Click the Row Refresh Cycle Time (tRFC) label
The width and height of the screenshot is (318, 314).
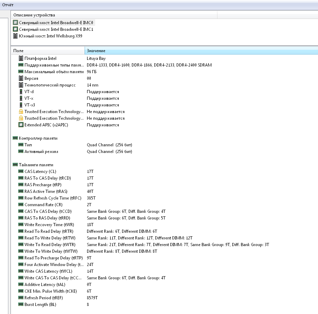53,198
